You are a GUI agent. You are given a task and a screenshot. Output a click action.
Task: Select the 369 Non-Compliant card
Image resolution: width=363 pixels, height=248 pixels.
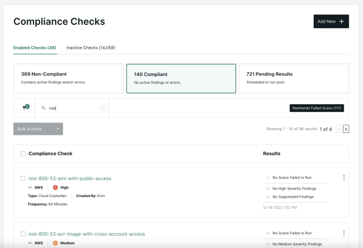click(x=68, y=78)
